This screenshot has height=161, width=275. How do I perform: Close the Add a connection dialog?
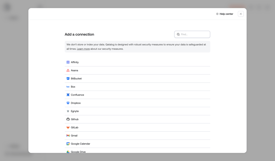pos(241,14)
